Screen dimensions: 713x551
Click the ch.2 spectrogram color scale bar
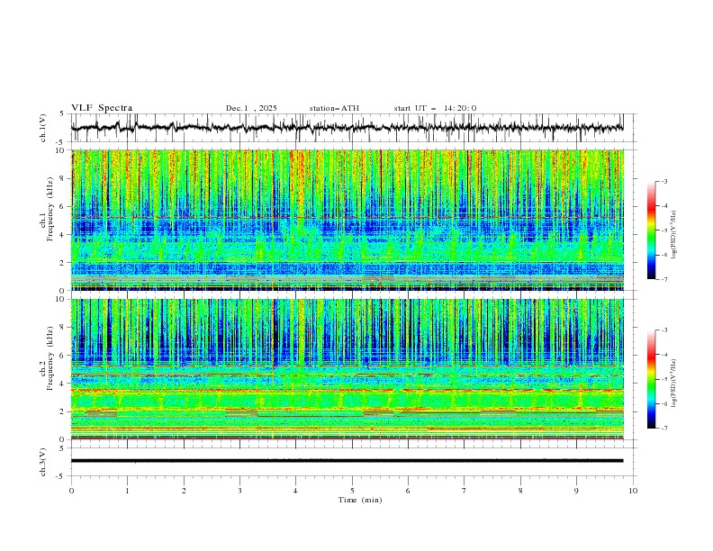[651, 379]
